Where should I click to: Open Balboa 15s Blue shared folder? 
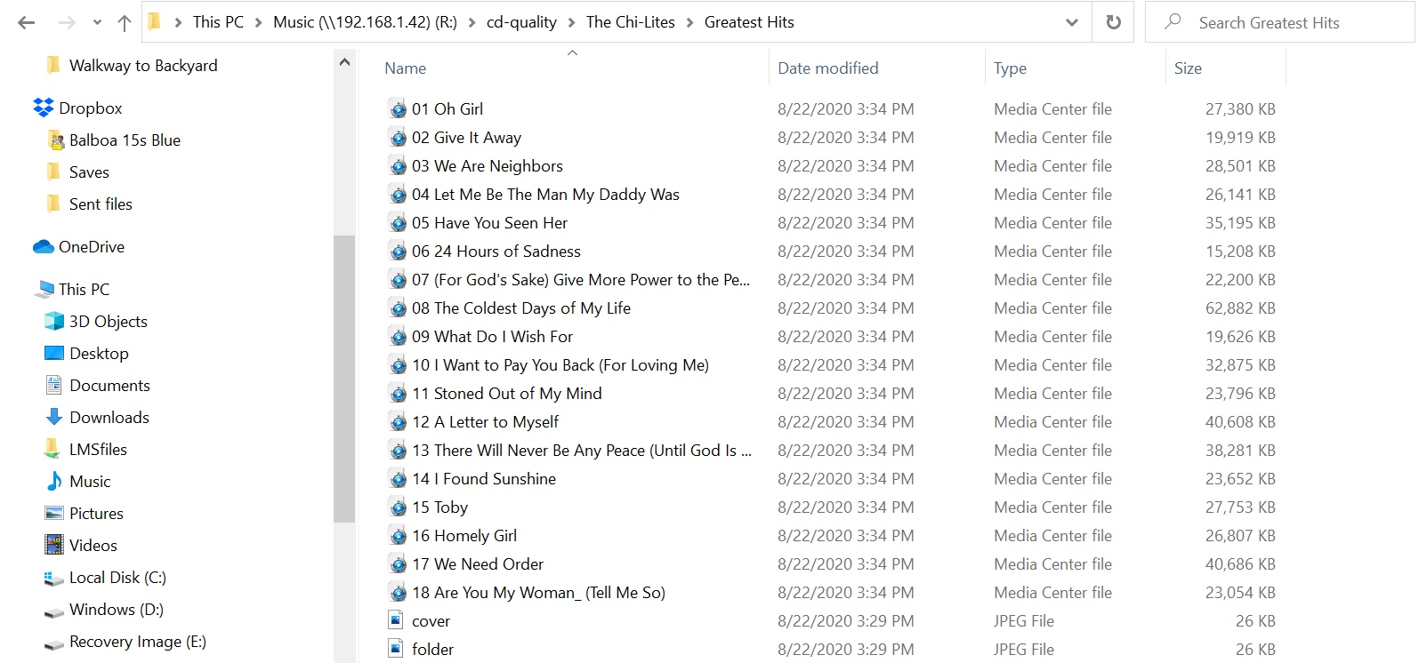125,140
